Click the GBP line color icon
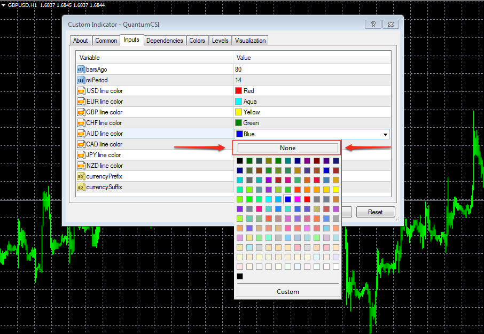Viewport: 484px width, 334px height. [x=81, y=112]
